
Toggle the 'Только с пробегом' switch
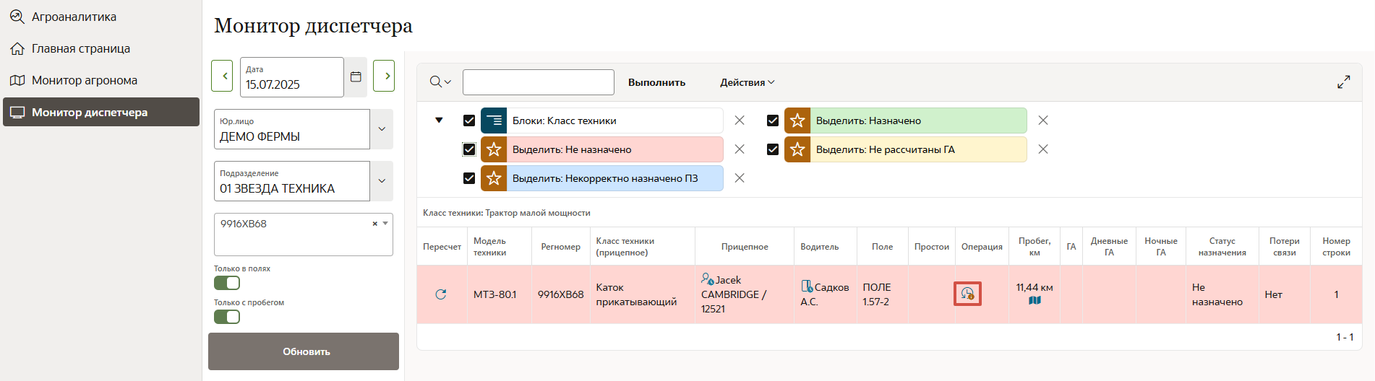pyautogui.click(x=227, y=317)
